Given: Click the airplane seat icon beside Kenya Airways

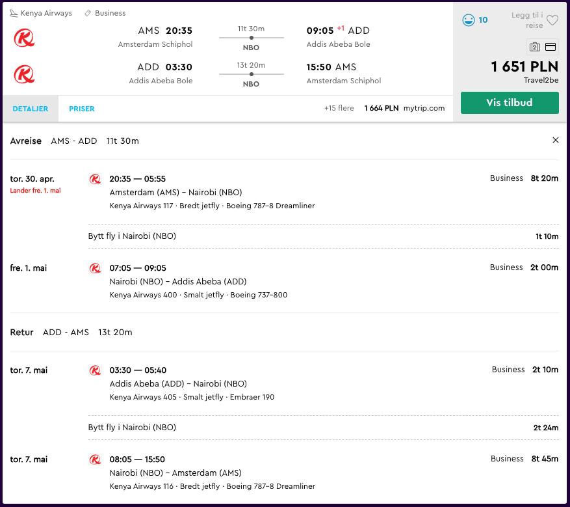Looking at the screenshot, I should [14, 14].
